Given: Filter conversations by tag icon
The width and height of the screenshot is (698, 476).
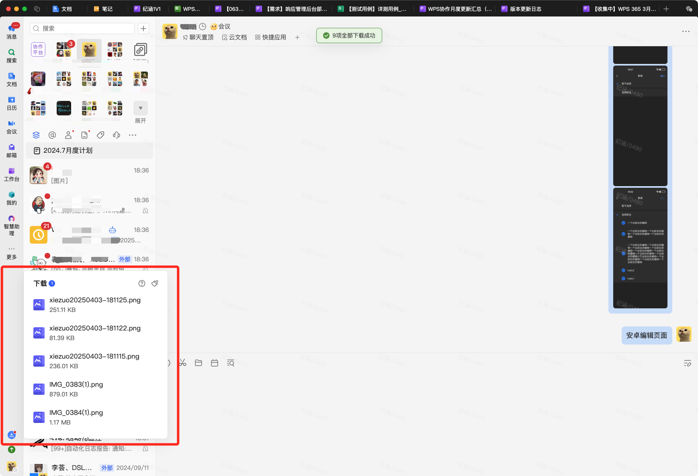Looking at the screenshot, I should coord(100,135).
